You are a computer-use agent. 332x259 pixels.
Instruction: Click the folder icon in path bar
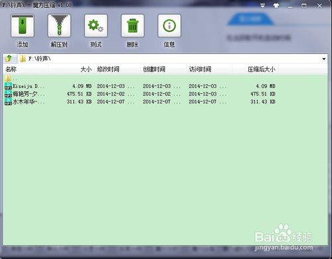(x=23, y=59)
